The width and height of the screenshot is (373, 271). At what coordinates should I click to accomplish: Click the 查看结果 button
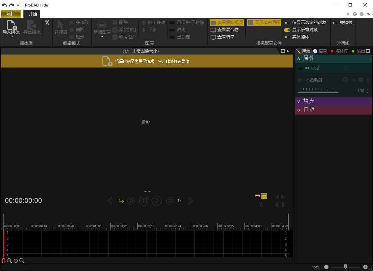point(227,37)
